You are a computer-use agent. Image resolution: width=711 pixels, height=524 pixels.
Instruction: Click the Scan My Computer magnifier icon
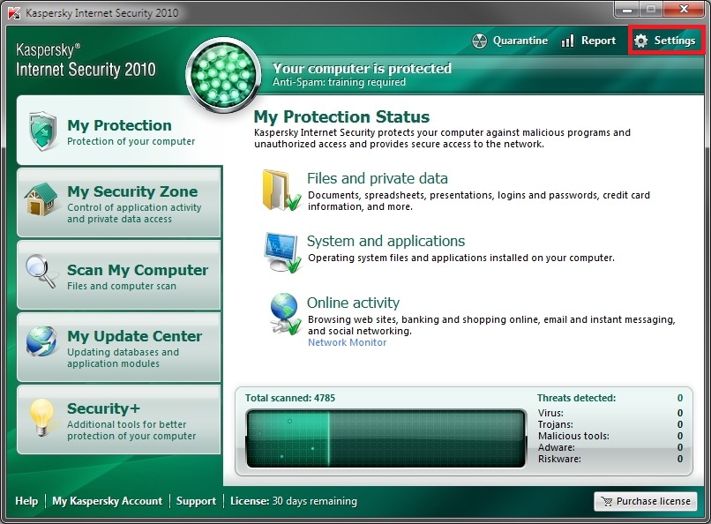41,272
